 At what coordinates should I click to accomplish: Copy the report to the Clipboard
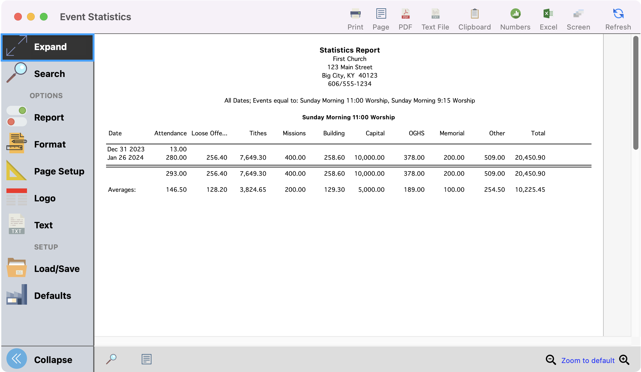pyautogui.click(x=474, y=19)
